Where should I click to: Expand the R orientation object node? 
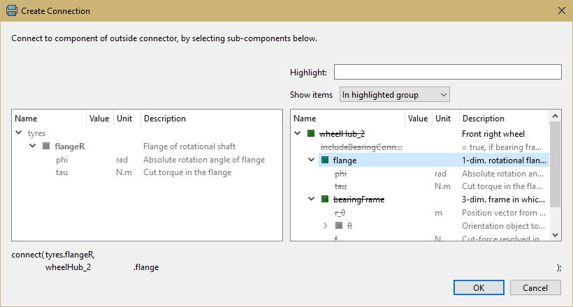pos(326,226)
